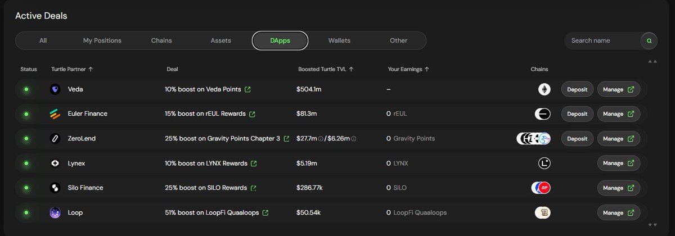Click the Euler Finance logo icon
Viewport: 675px width, 236px height.
(55, 114)
